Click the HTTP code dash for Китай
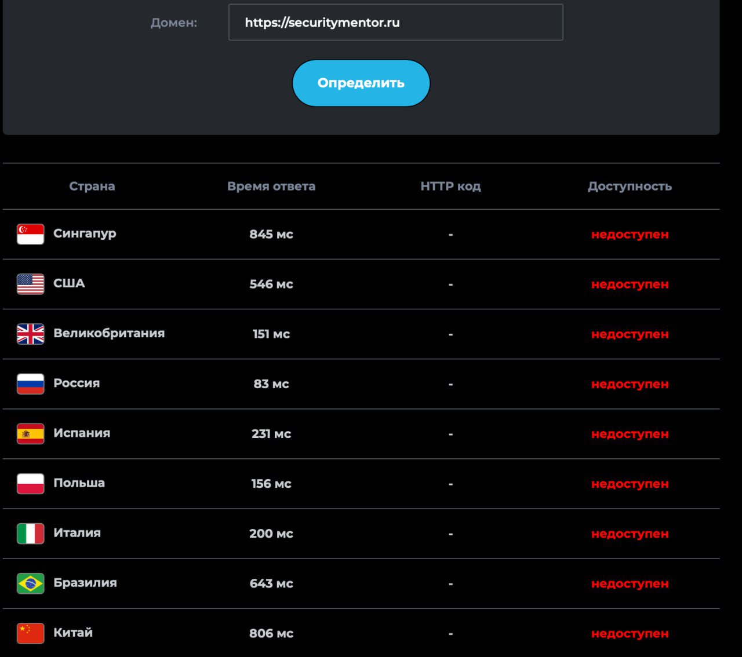Screen dimensions: 742x657 click(450, 634)
